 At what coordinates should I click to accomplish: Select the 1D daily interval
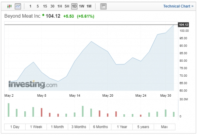(x=74, y=6)
